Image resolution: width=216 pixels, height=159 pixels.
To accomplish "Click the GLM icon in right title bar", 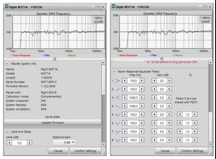I will [x=113, y=6].
